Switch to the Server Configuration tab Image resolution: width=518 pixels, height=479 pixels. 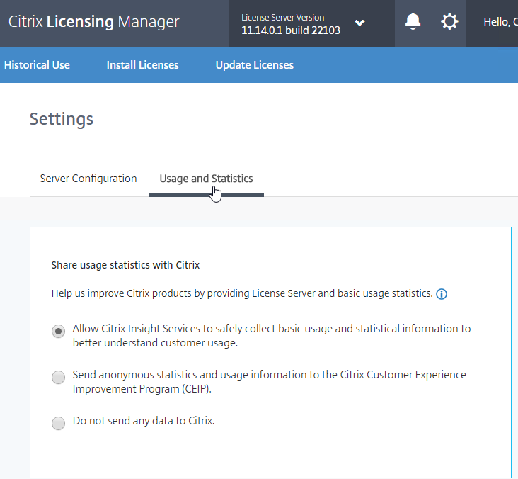(x=88, y=179)
